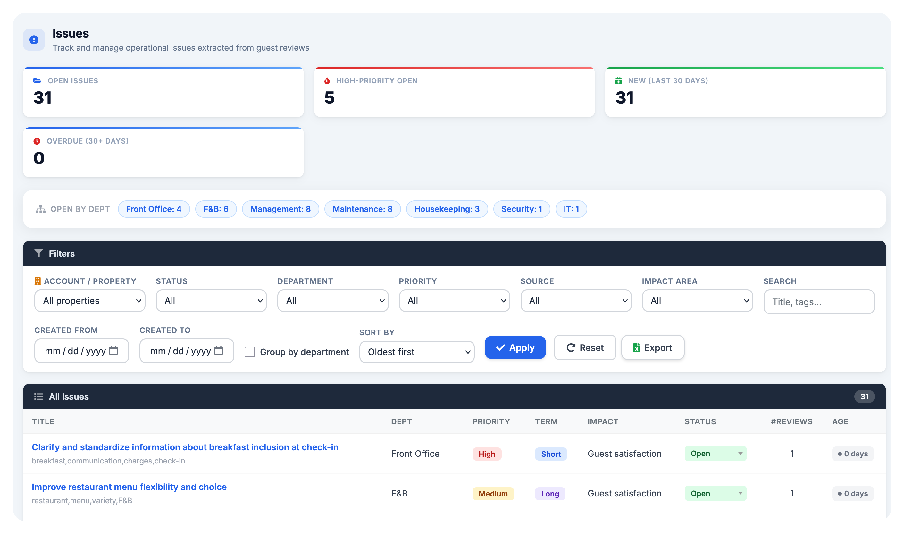Select the Housekeeping: 3 department chip

click(447, 209)
